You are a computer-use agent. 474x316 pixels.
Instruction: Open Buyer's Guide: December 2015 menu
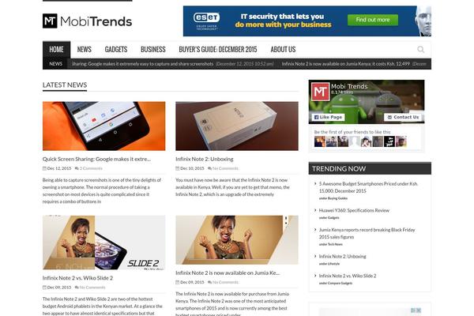coord(218,50)
